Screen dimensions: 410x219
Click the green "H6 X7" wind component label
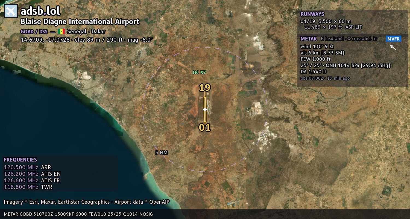point(199,73)
